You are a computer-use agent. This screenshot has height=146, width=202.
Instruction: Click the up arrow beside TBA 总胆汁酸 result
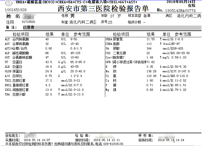tap(59, 94)
